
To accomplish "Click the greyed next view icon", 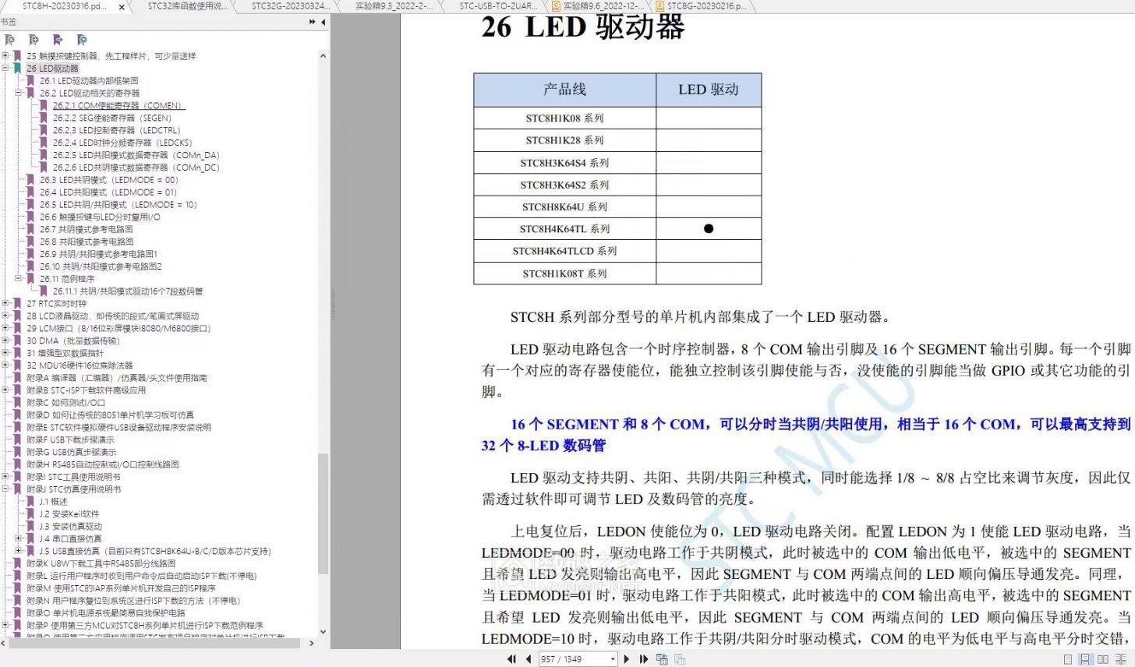I will point(680,659).
